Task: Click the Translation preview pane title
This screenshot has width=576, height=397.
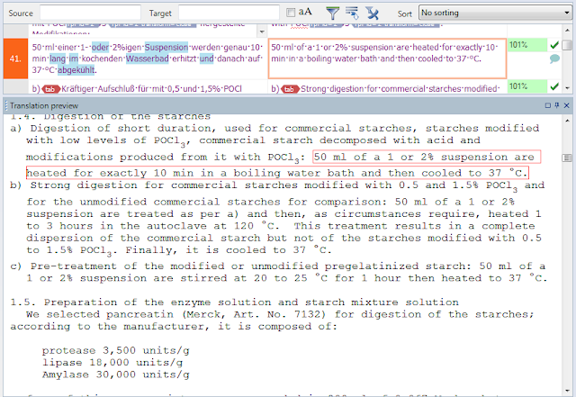Action: point(44,106)
